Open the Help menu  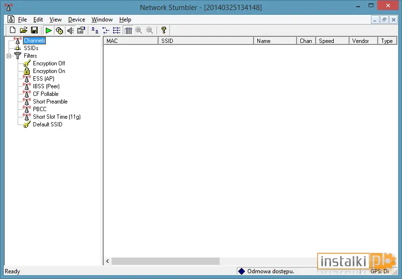[x=125, y=20]
